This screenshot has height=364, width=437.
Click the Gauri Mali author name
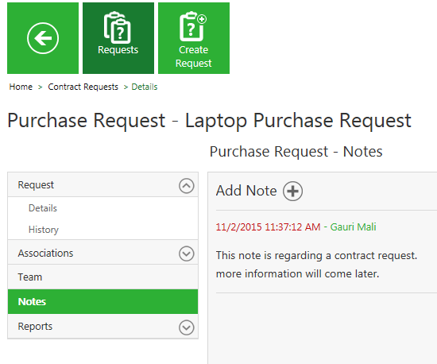353,227
